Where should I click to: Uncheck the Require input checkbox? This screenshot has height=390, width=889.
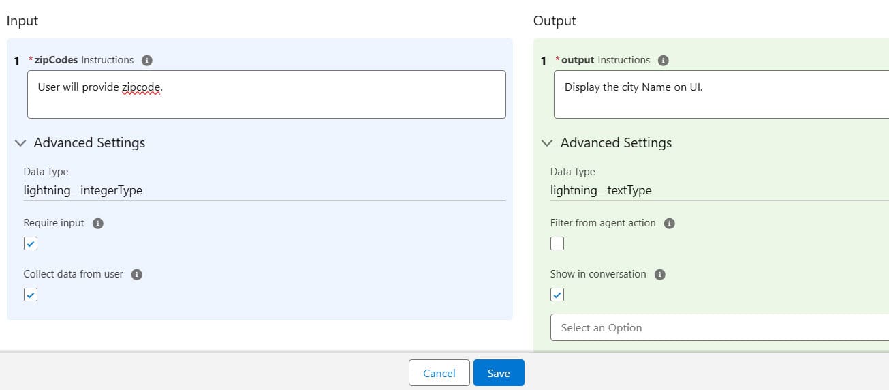tap(31, 243)
